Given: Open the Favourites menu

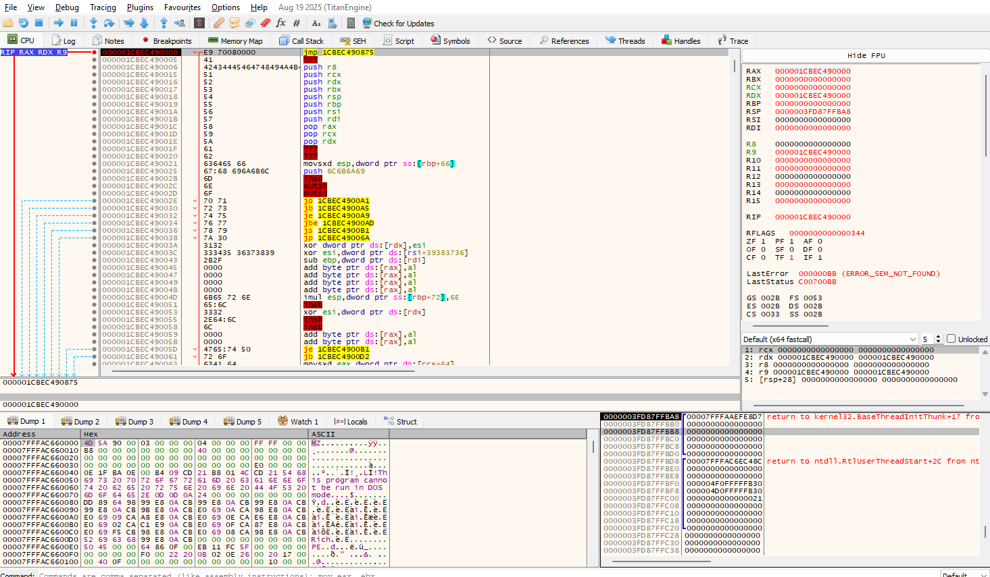Looking at the screenshot, I should 182,7.
